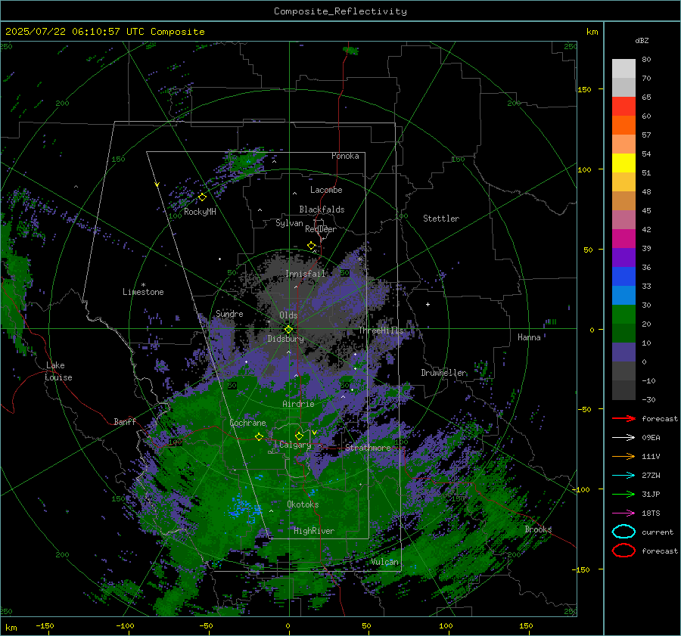Click the orange 111V arrow in the legend

click(623, 456)
